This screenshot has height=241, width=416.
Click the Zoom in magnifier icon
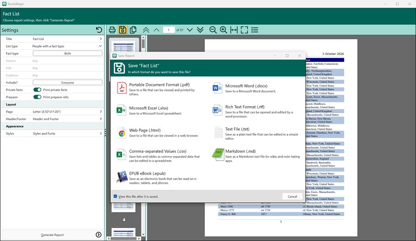point(223,30)
